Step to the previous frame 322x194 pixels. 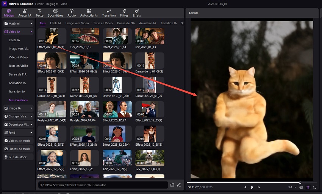coord(245,187)
